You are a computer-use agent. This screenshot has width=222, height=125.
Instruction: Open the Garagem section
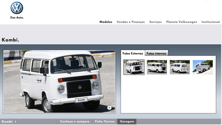tap(127, 122)
